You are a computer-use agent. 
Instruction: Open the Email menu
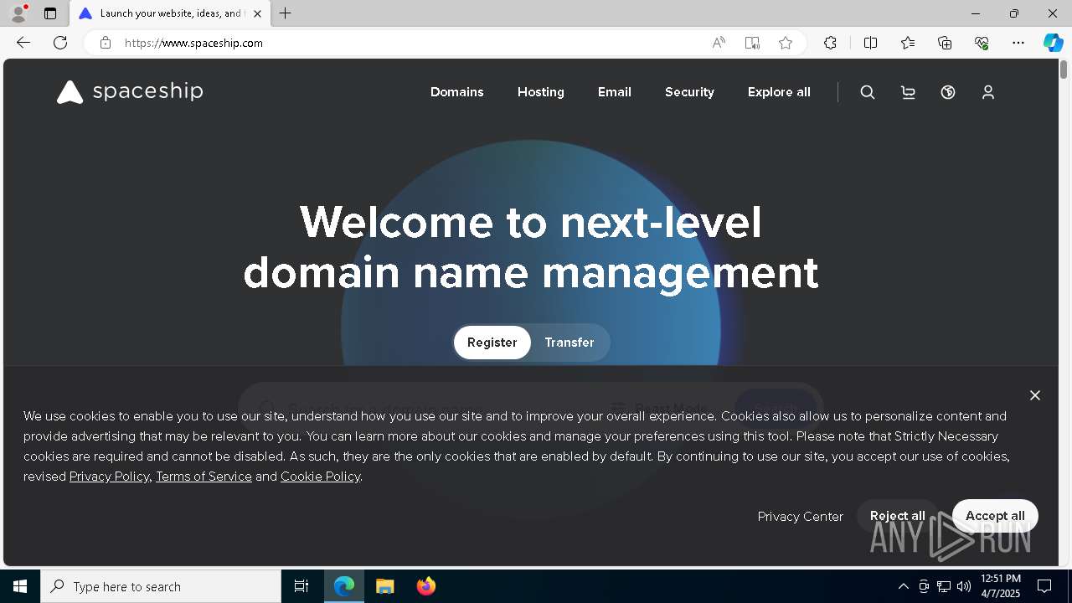coord(615,92)
